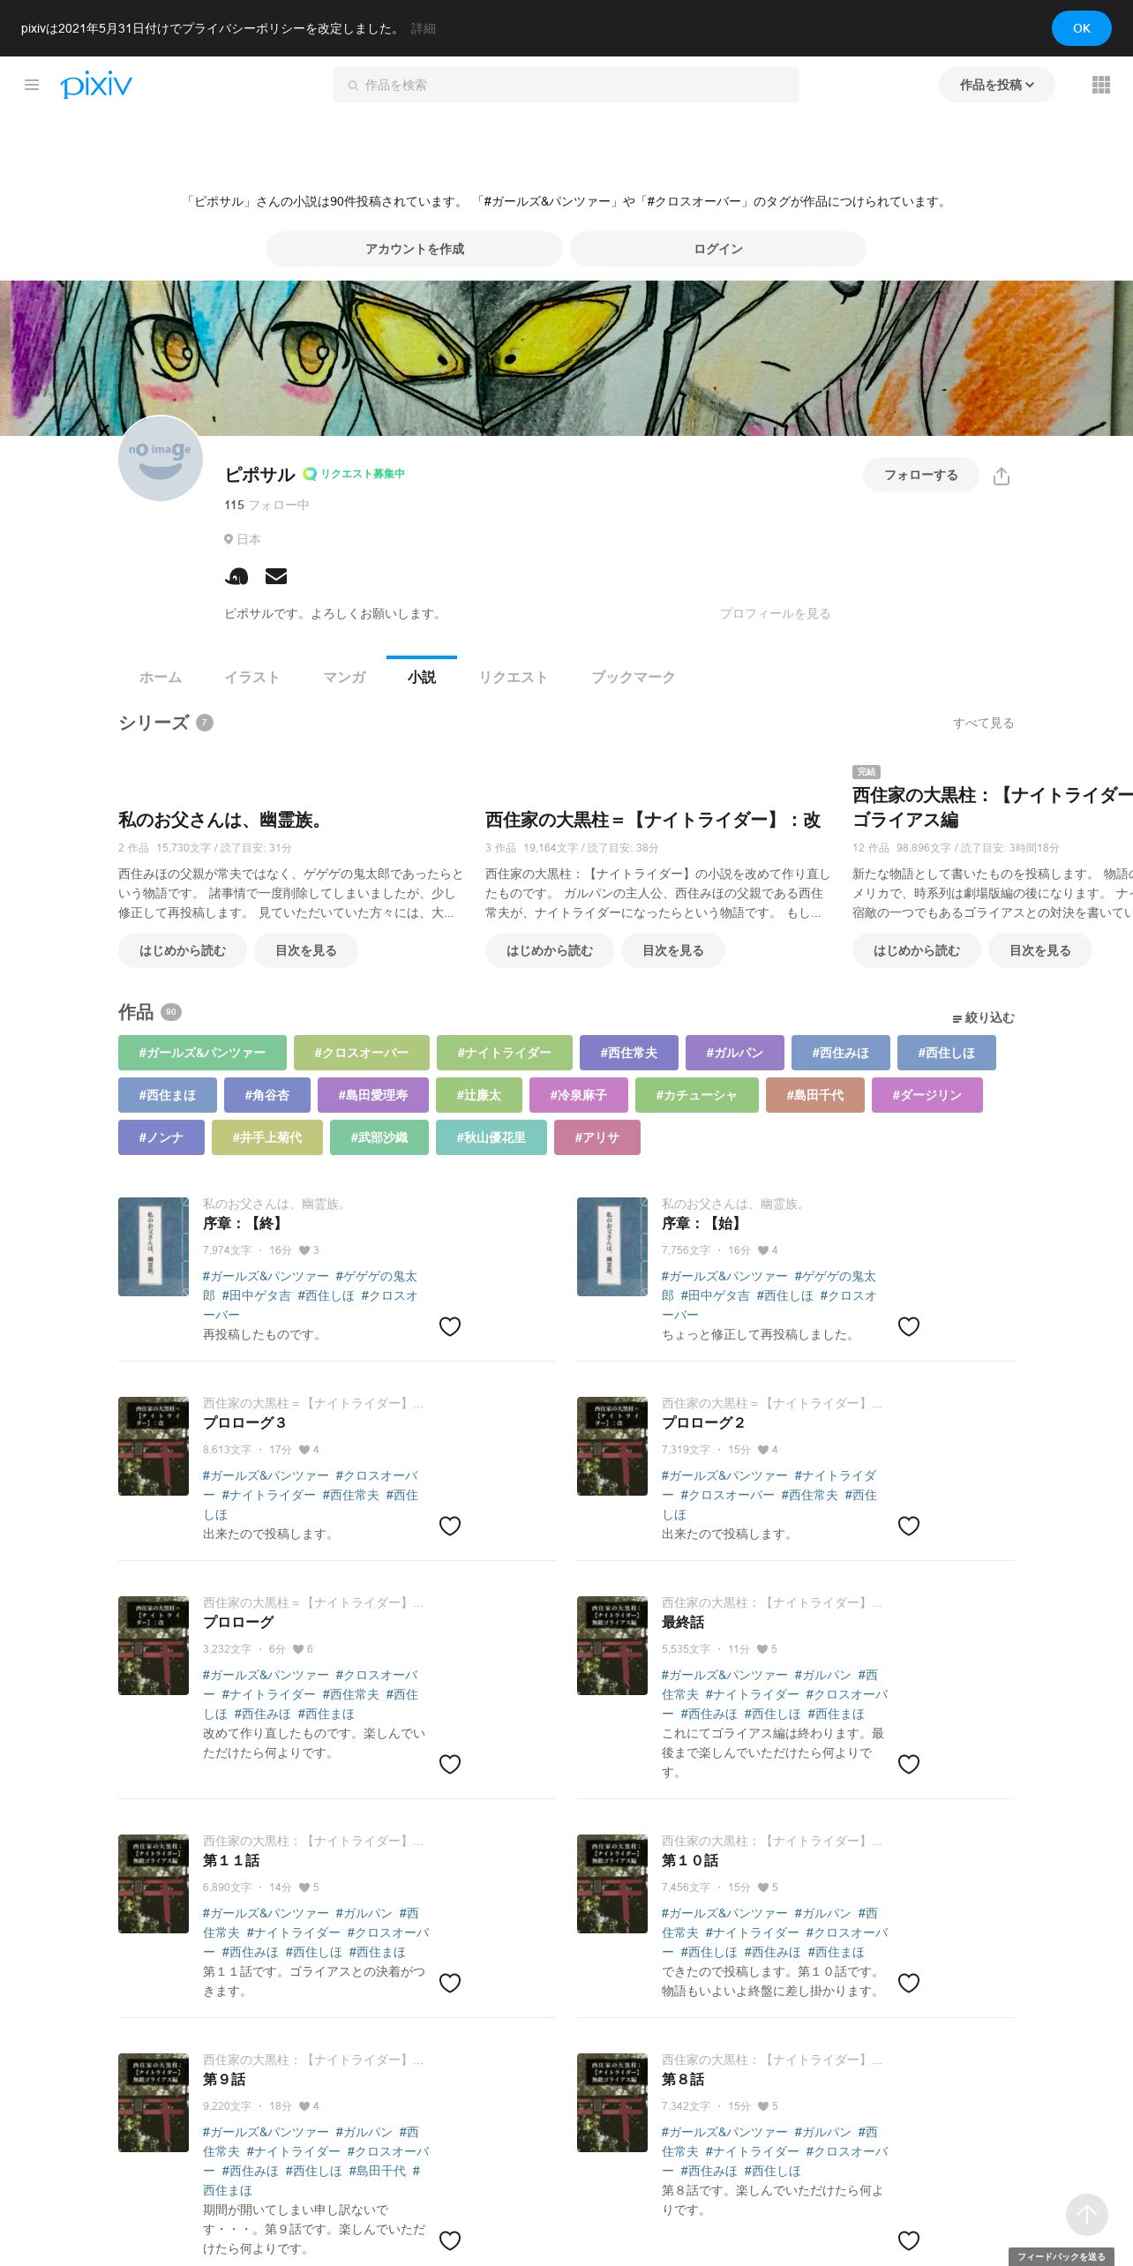Open the hamburger side menu

[32, 85]
